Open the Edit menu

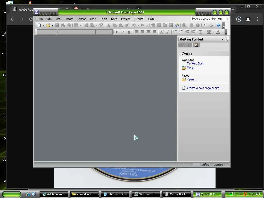[x=49, y=19]
